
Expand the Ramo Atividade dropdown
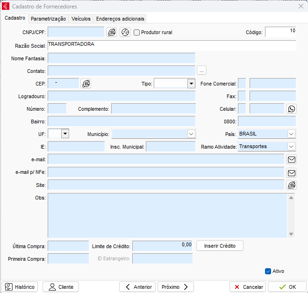[291, 147]
